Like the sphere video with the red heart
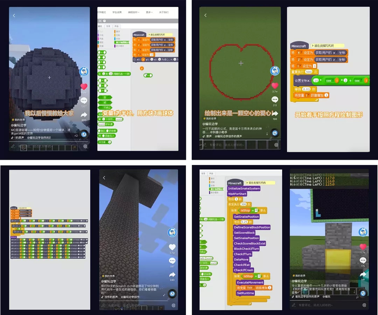This screenshot has width=378, height=315. click(x=84, y=87)
